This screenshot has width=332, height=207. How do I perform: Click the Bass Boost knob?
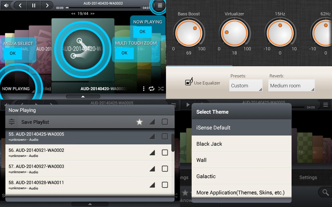[189, 33]
